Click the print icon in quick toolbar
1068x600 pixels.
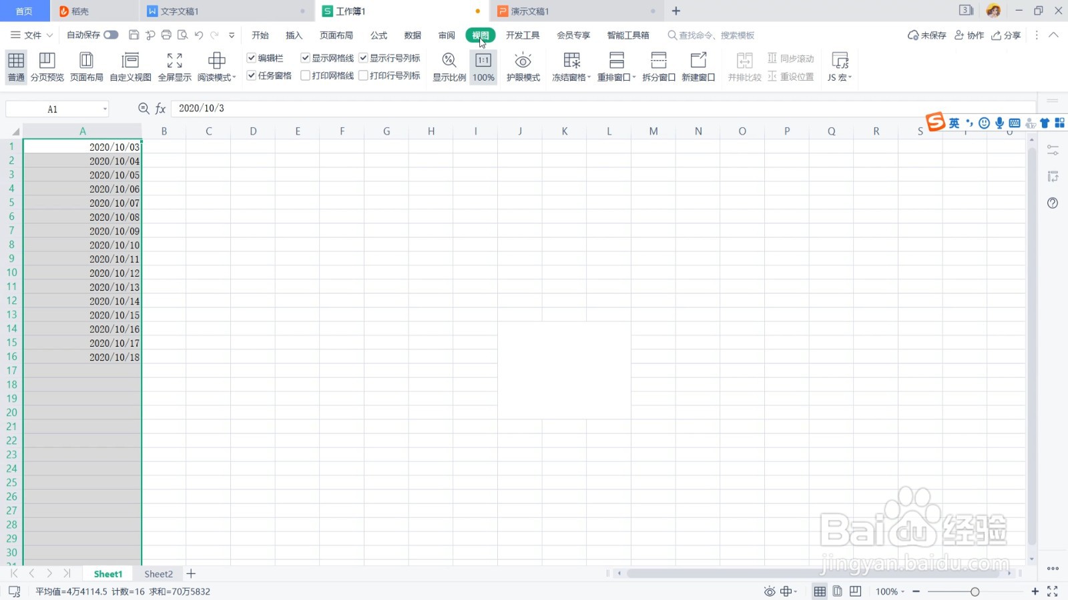pyautogui.click(x=166, y=35)
